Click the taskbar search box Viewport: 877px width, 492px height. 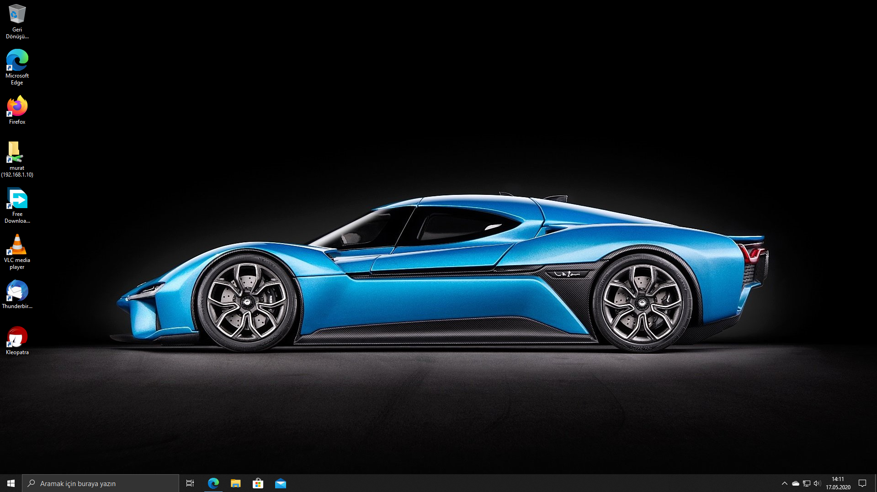[101, 483]
